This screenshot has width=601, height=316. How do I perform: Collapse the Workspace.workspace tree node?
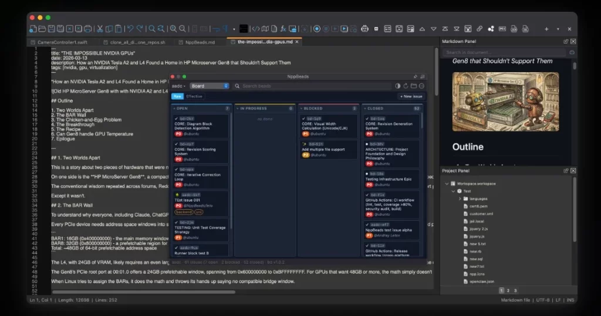pos(447,184)
